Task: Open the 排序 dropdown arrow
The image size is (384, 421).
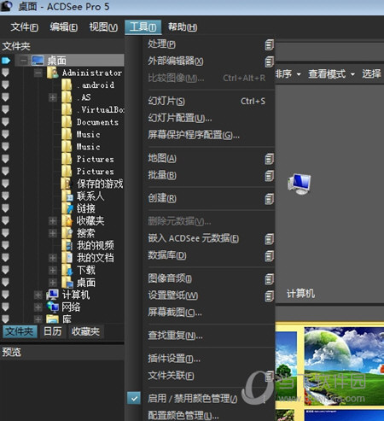Action: tap(299, 74)
